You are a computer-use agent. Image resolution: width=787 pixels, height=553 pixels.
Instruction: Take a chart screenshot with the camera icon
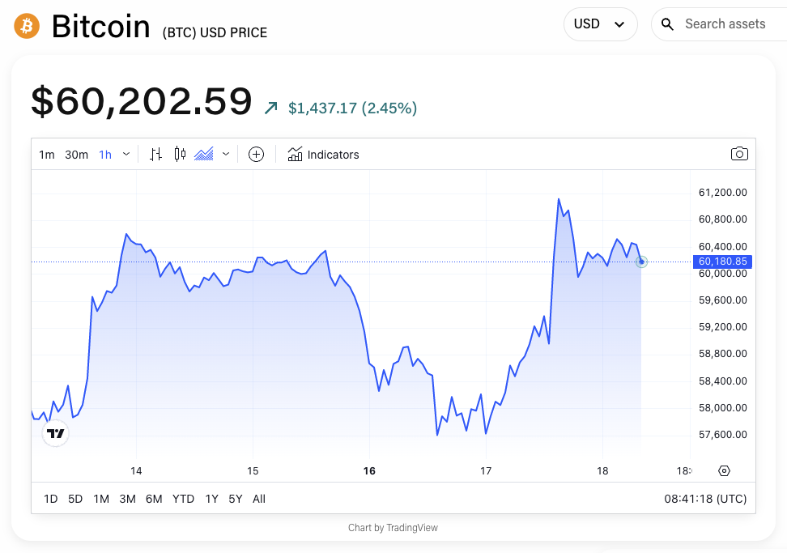(x=738, y=154)
